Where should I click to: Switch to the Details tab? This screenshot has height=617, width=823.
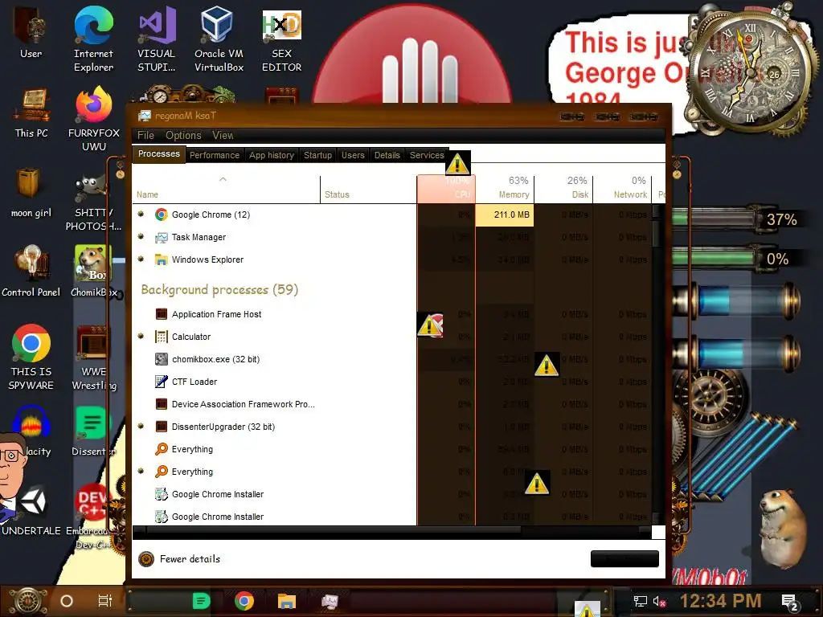(387, 155)
